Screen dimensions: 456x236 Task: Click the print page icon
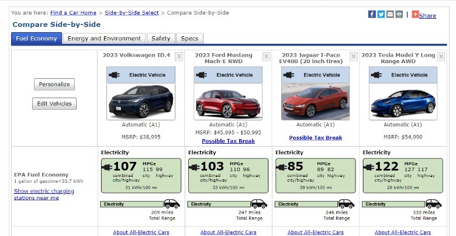399,14
